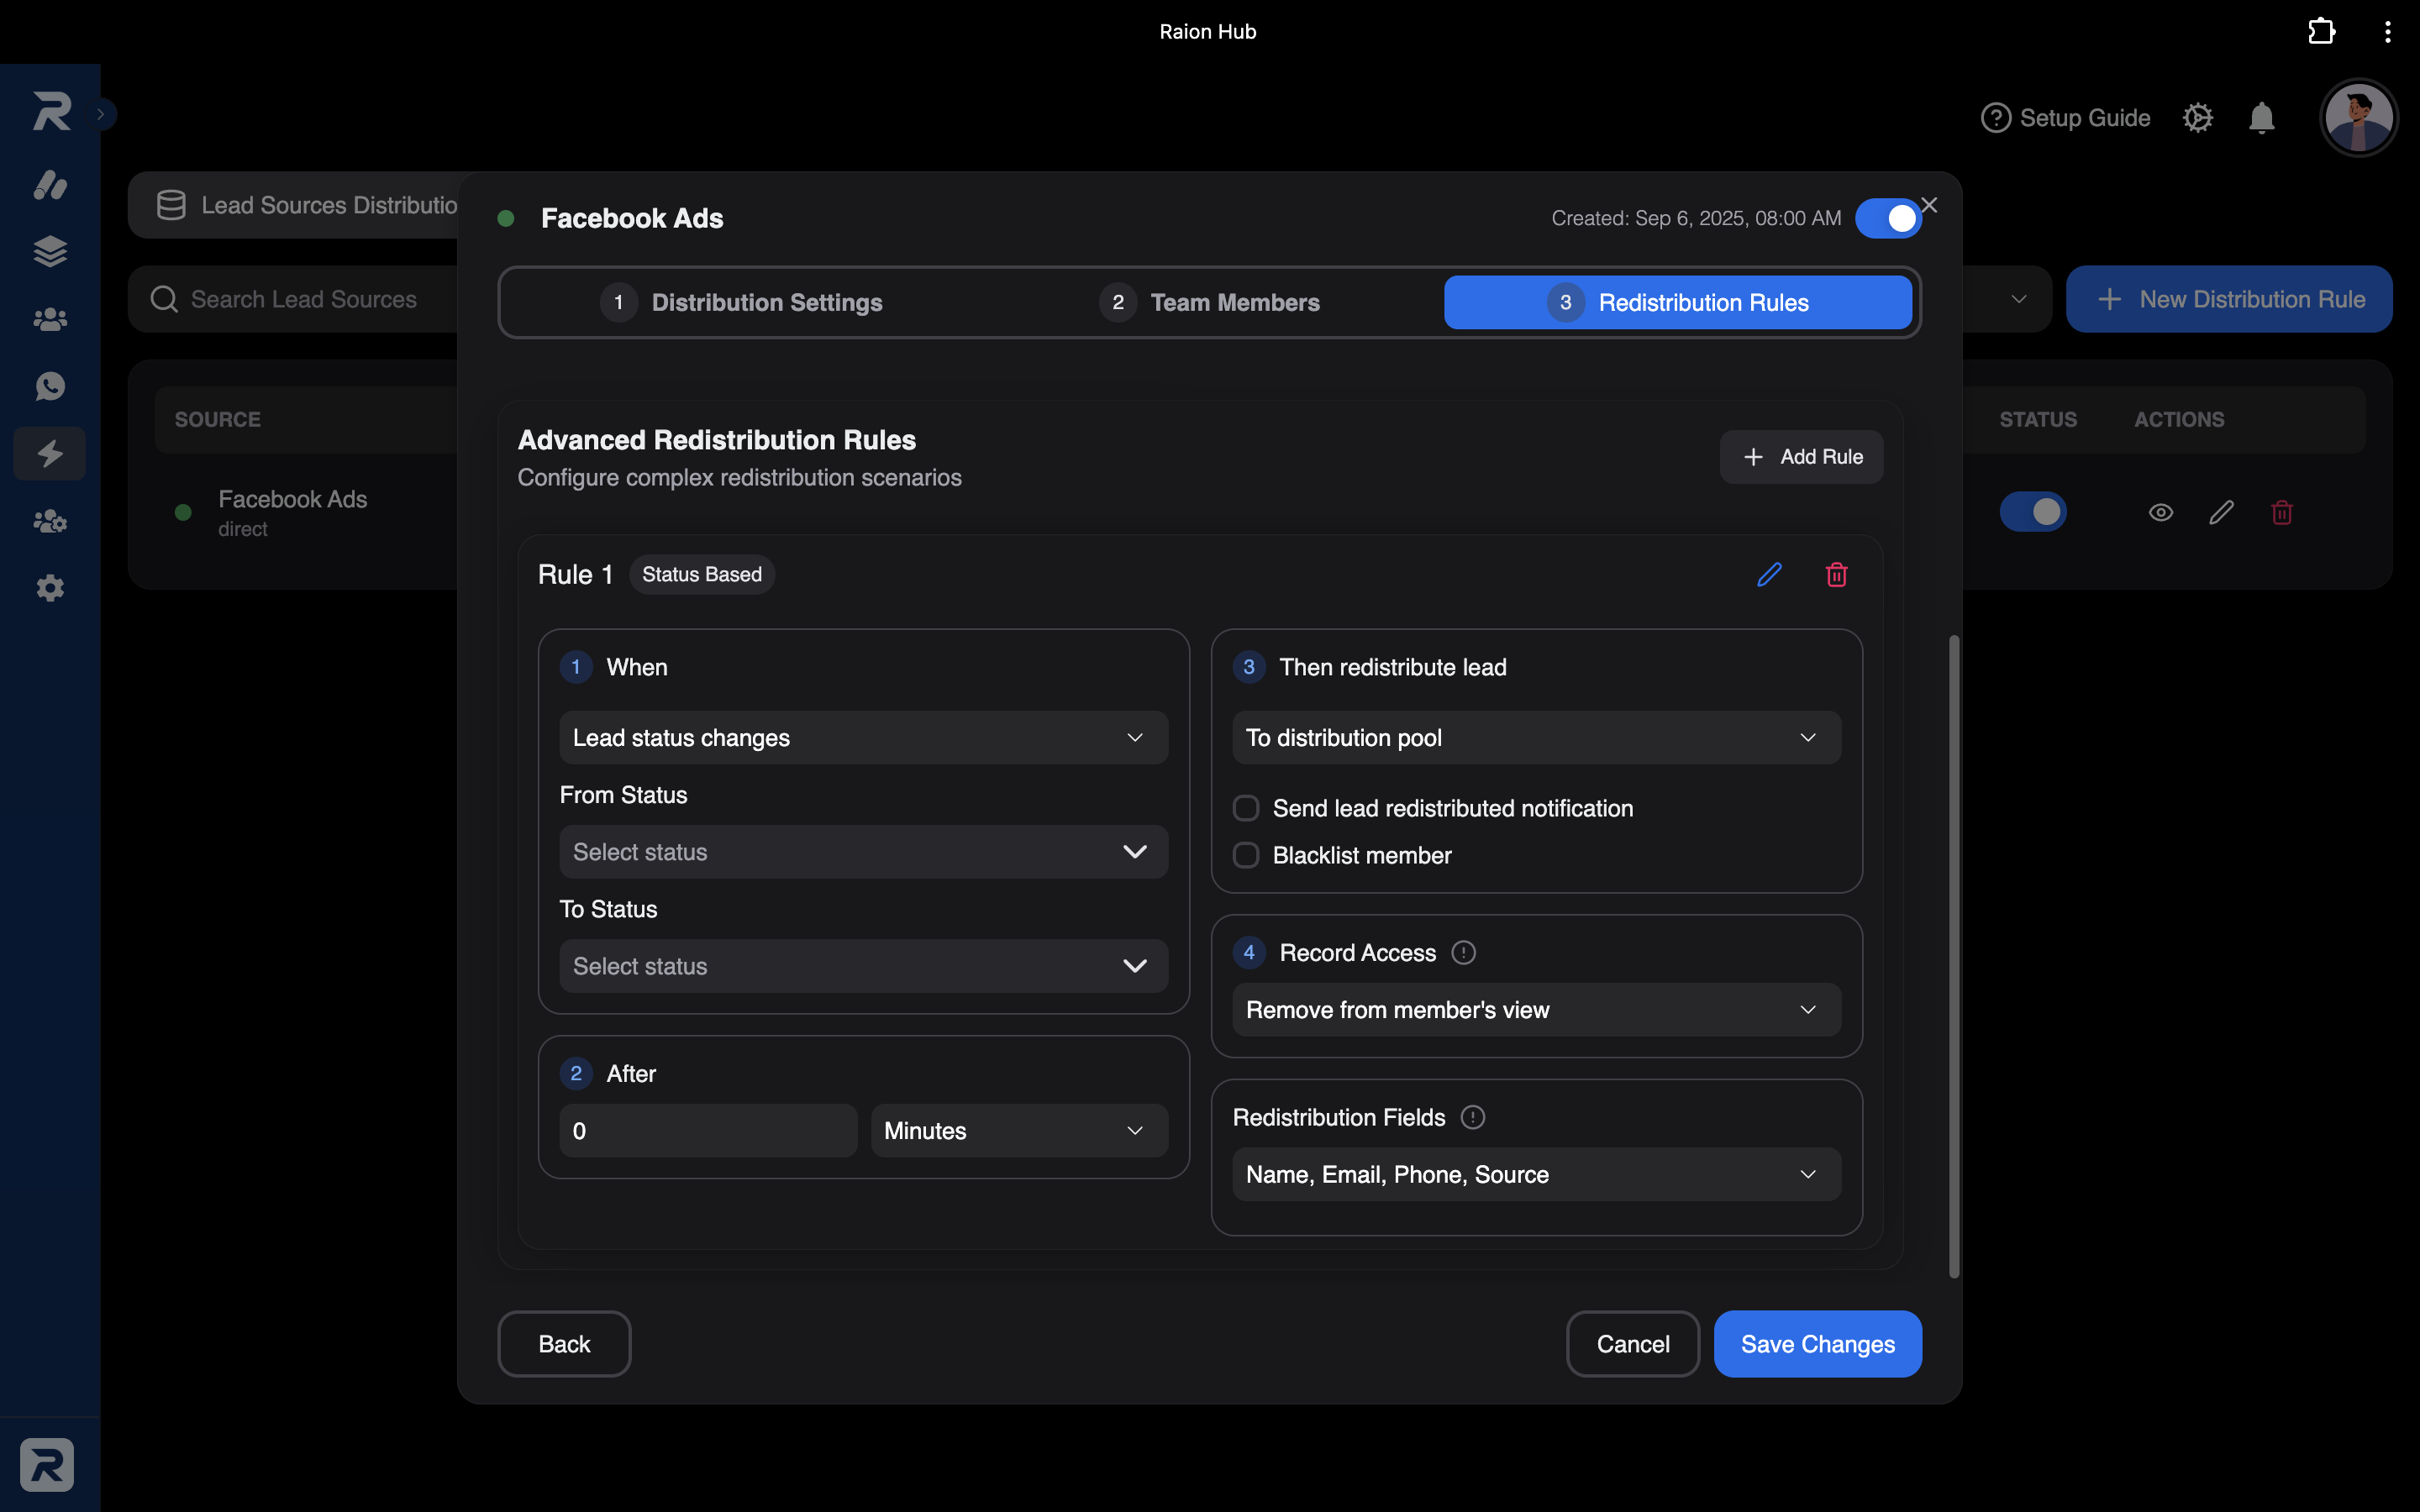Screen dimensions: 2420x1512
Task: Open the stacked layers icon in sidebar
Action: 50,251
